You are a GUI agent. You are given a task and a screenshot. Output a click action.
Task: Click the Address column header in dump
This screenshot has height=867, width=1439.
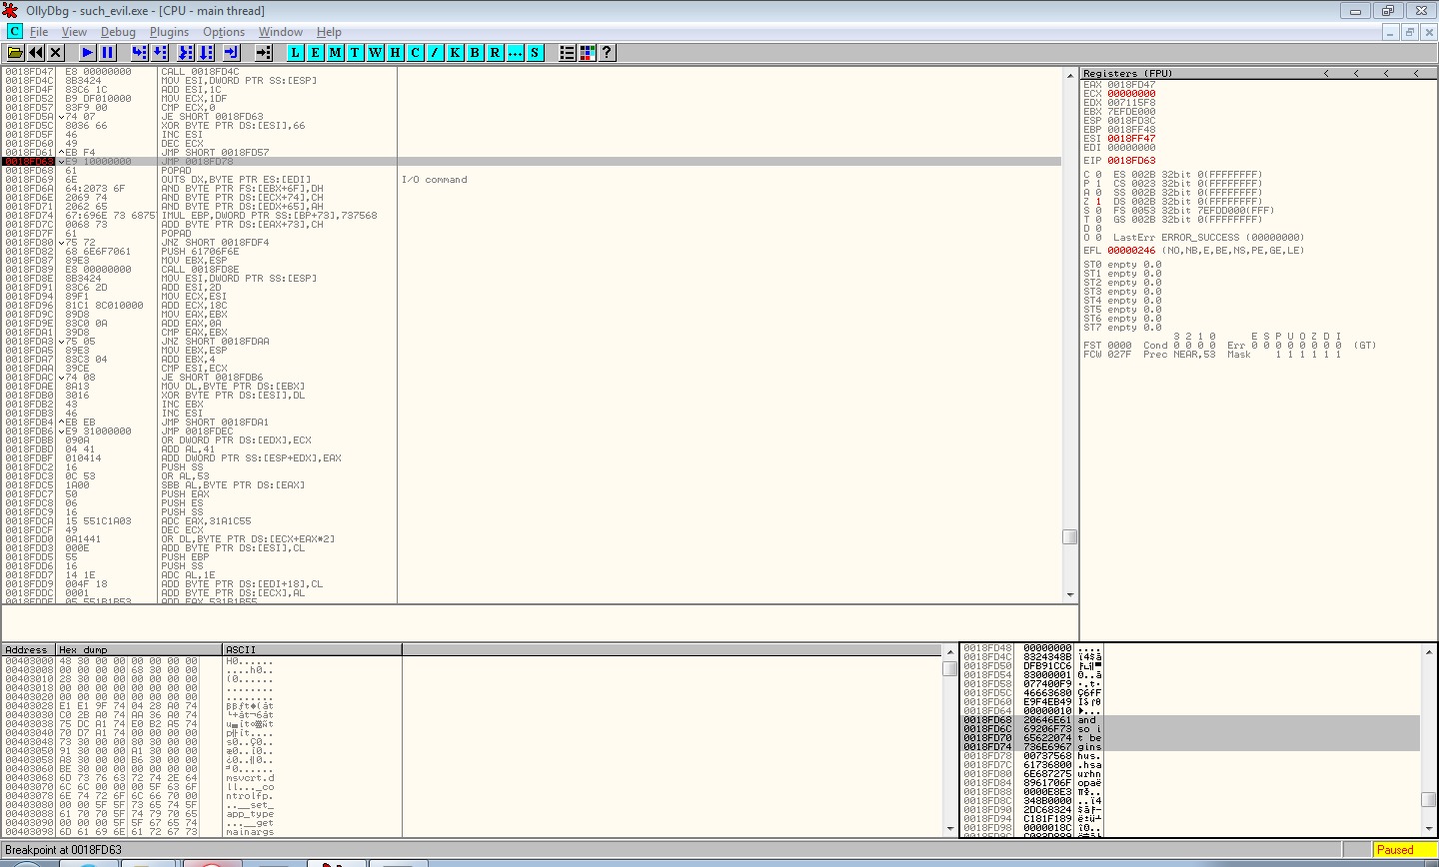(28, 649)
